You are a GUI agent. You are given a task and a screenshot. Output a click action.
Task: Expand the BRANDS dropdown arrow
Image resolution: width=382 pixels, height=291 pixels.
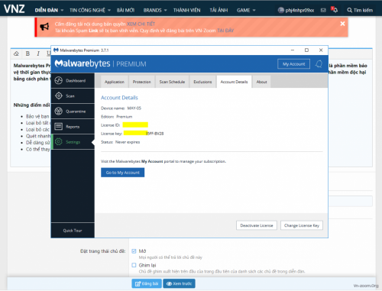(165, 10)
